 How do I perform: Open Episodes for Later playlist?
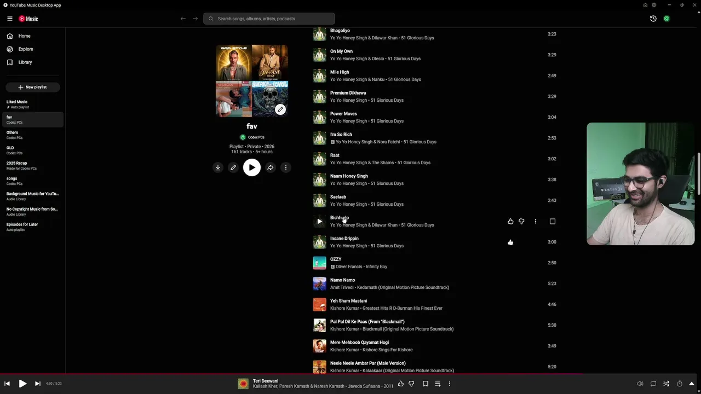tap(33, 227)
